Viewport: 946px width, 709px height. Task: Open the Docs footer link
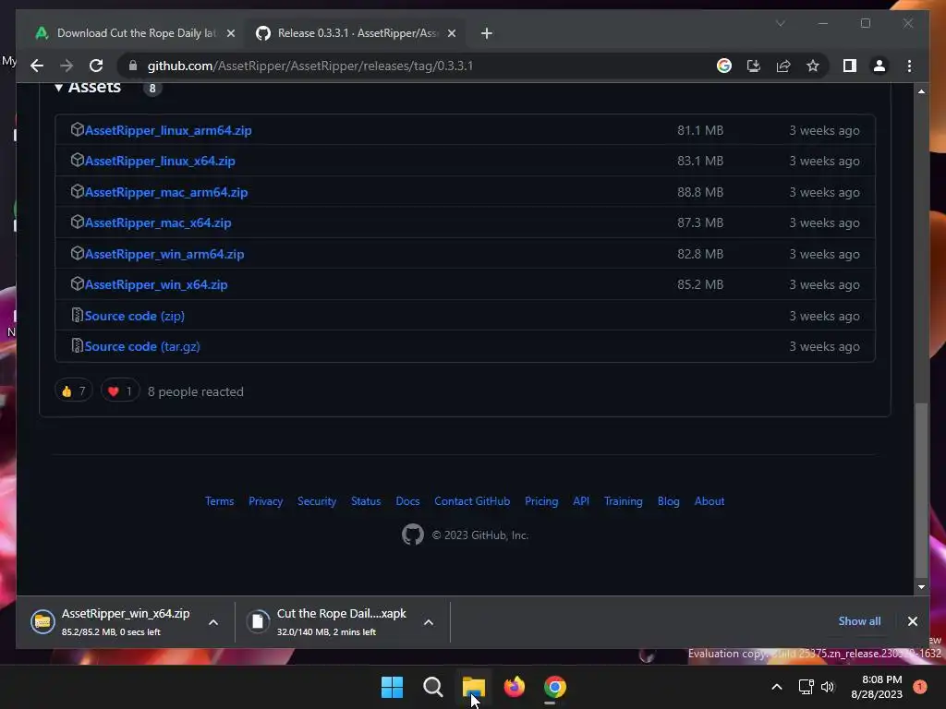point(407,501)
